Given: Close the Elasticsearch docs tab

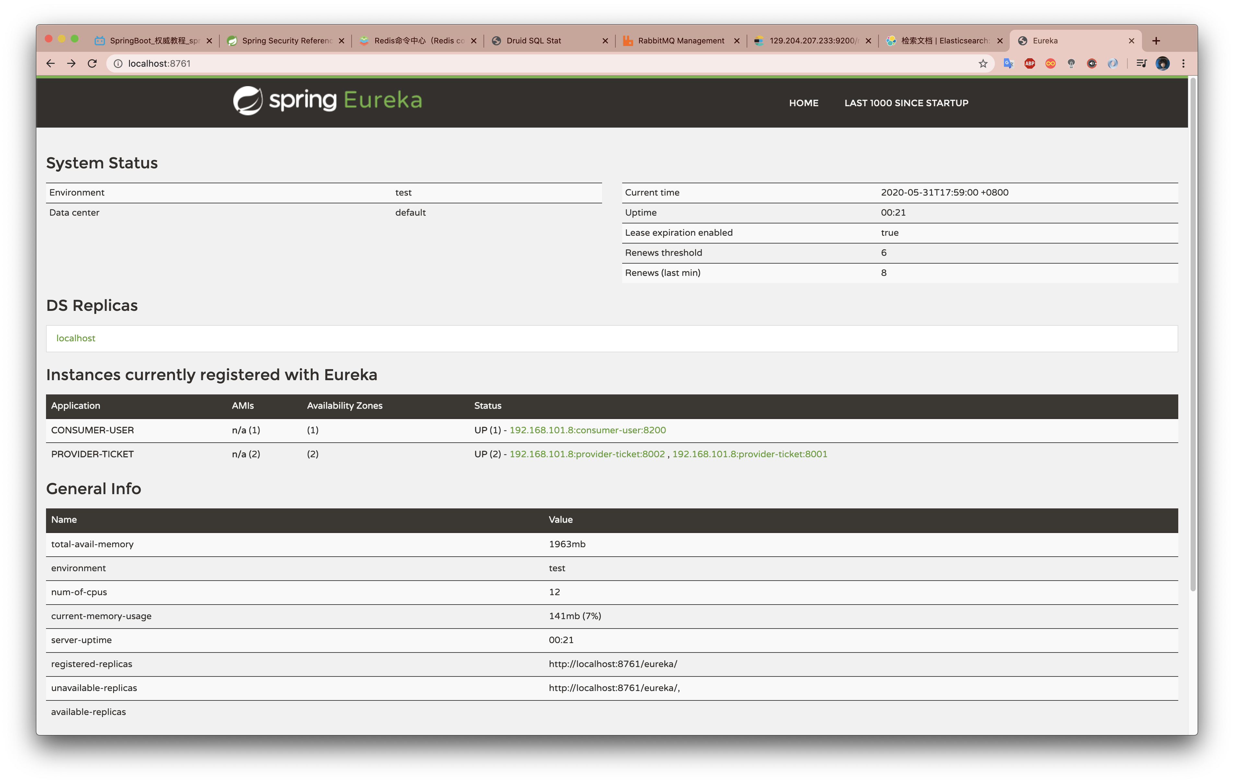Looking at the screenshot, I should 1000,41.
